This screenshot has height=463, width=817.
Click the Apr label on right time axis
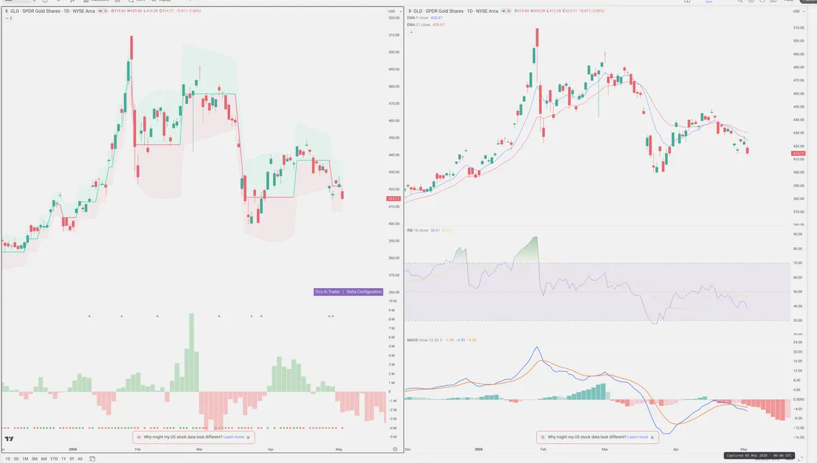coord(675,449)
